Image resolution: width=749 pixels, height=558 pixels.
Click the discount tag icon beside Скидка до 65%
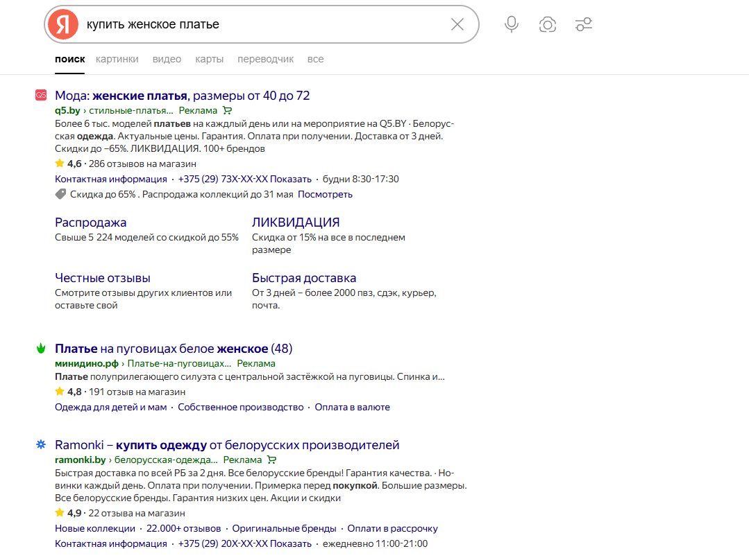pos(60,194)
